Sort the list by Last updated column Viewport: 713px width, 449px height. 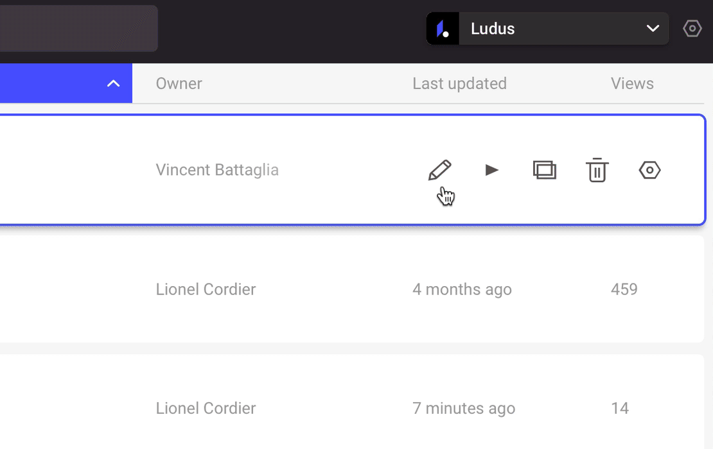click(459, 83)
